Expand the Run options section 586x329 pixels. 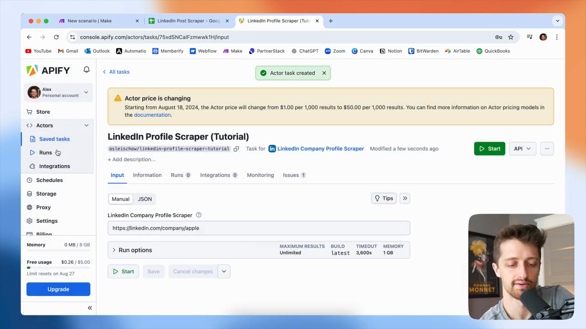pyautogui.click(x=259, y=250)
